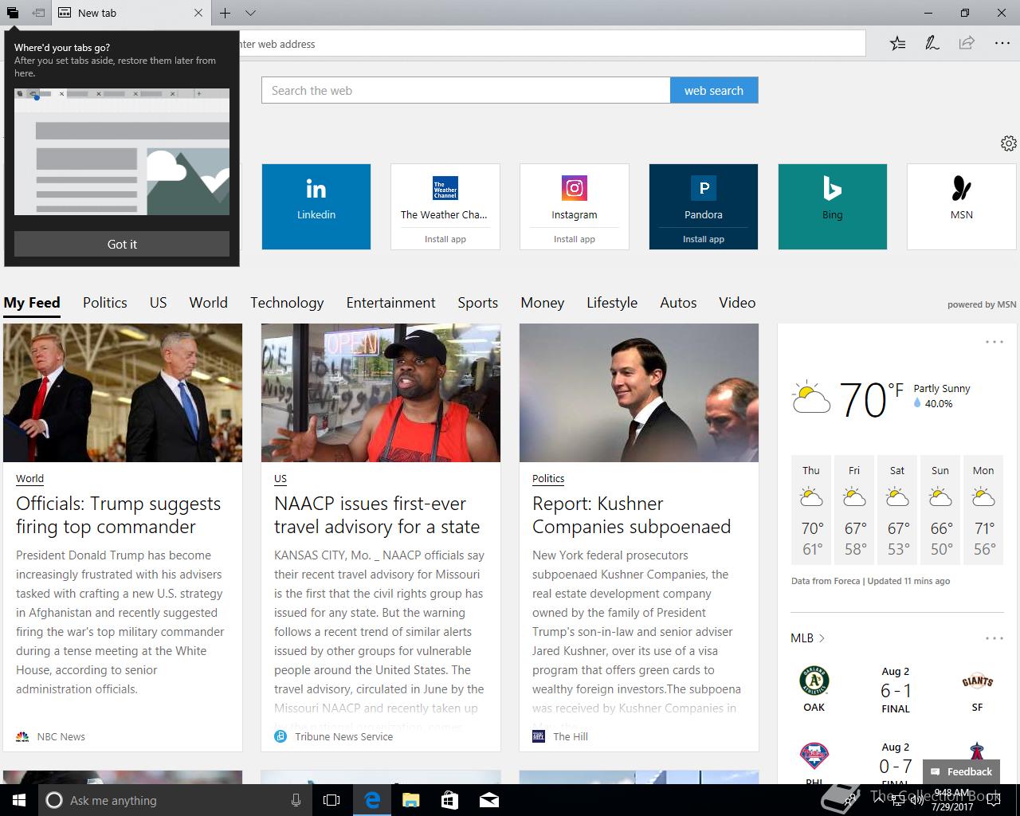Click the Got it button
1020x816 pixels.
(x=122, y=244)
